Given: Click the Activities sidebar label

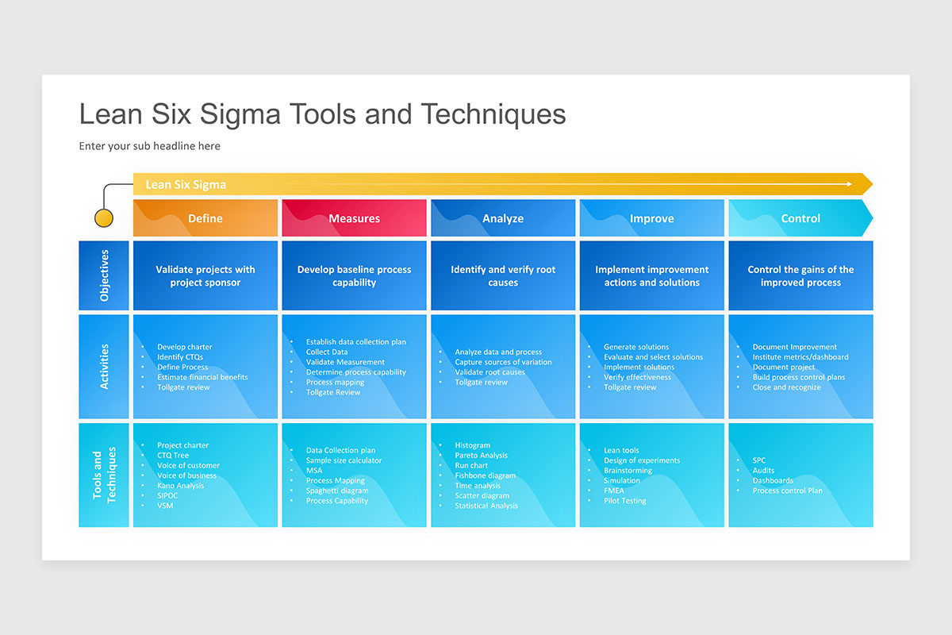Looking at the screenshot, I should (104, 366).
